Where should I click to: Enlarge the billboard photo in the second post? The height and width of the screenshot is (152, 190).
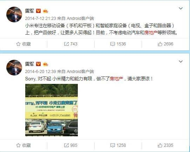52,110
